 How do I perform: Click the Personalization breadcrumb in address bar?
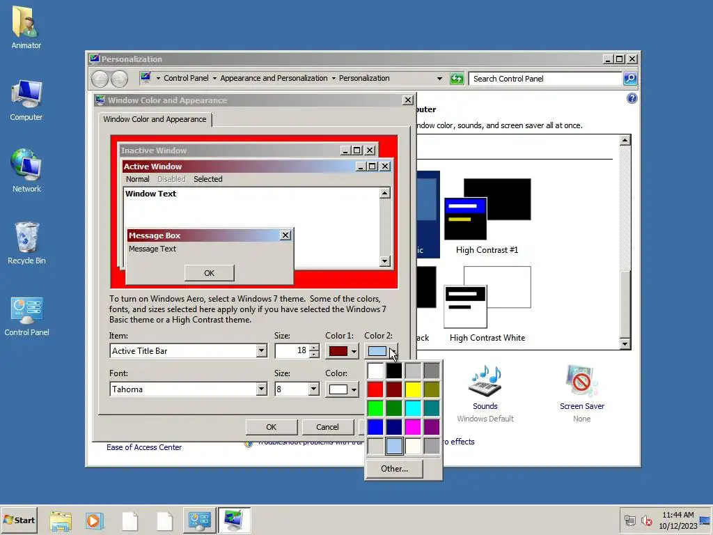pyautogui.click(x=364, y=78)
